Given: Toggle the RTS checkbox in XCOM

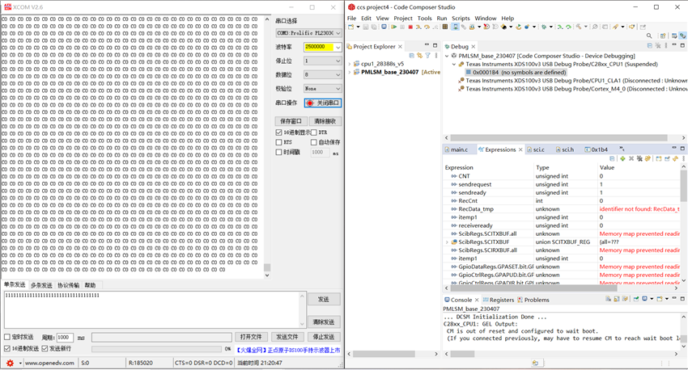Looking at the screenshot, I should [x=278, y=142].
